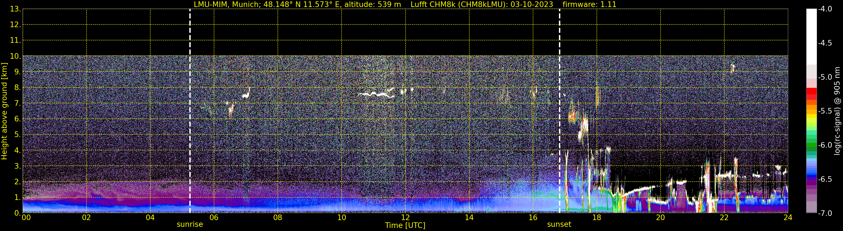Click the -6.5 colorbar tick label
This screenshot has height=231, width=843.
tap(825, 179)
